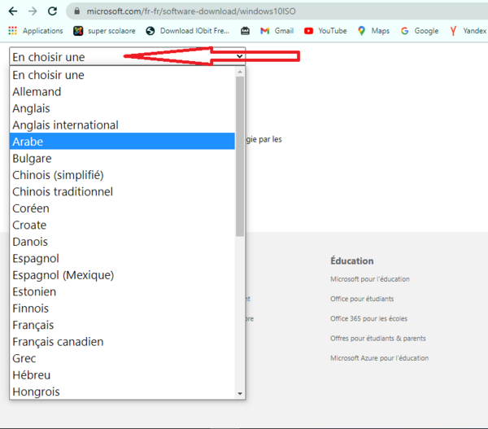This screenshot has height=429, width=488.
Task: Choose Français from the list
Action: [x=122, y=325]
